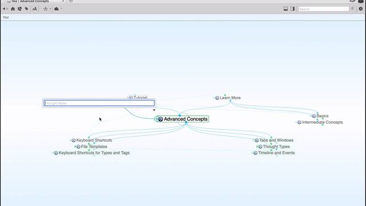This screenshot has height=206, width=366.
Task: Click the cloud sync icon
Action: [57, 9]
